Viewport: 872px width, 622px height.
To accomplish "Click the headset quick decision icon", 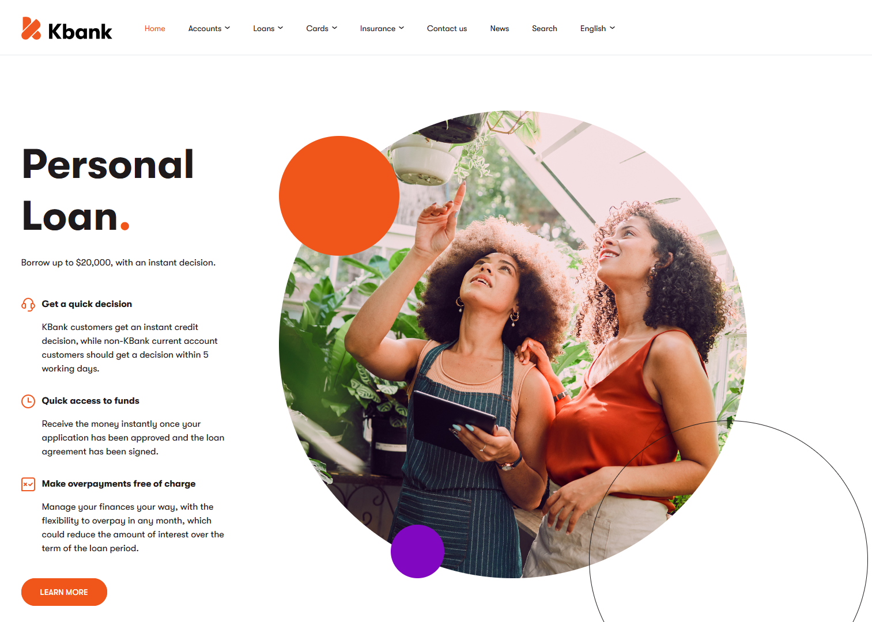I will point(28,304).
